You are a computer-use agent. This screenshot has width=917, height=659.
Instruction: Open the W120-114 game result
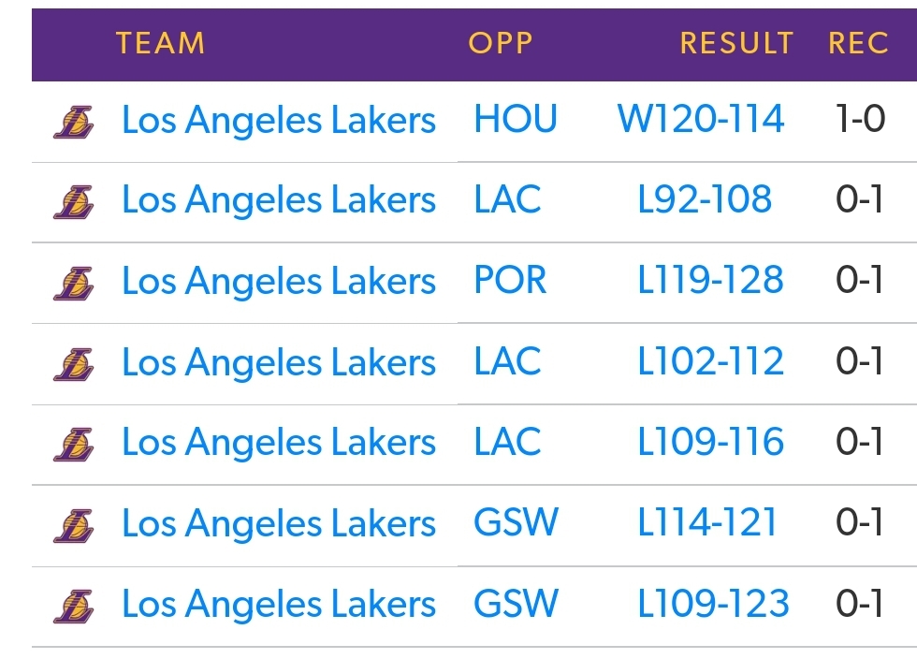click(701, 119)
